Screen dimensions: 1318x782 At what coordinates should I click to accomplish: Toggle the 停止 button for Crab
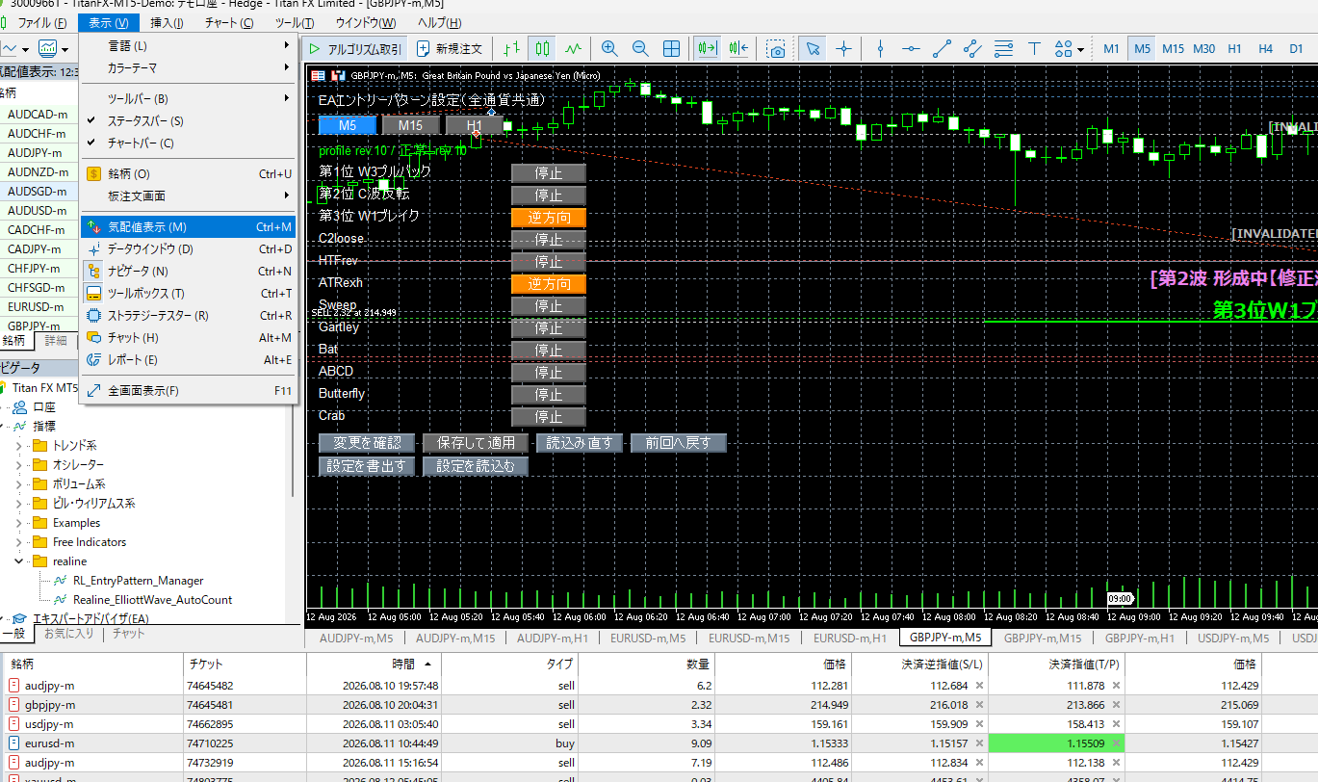pyautogui.click(x=548, y=417)
